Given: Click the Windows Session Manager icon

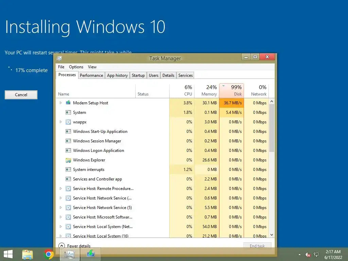Looking at the screenshot, I should tap(68, 141).
